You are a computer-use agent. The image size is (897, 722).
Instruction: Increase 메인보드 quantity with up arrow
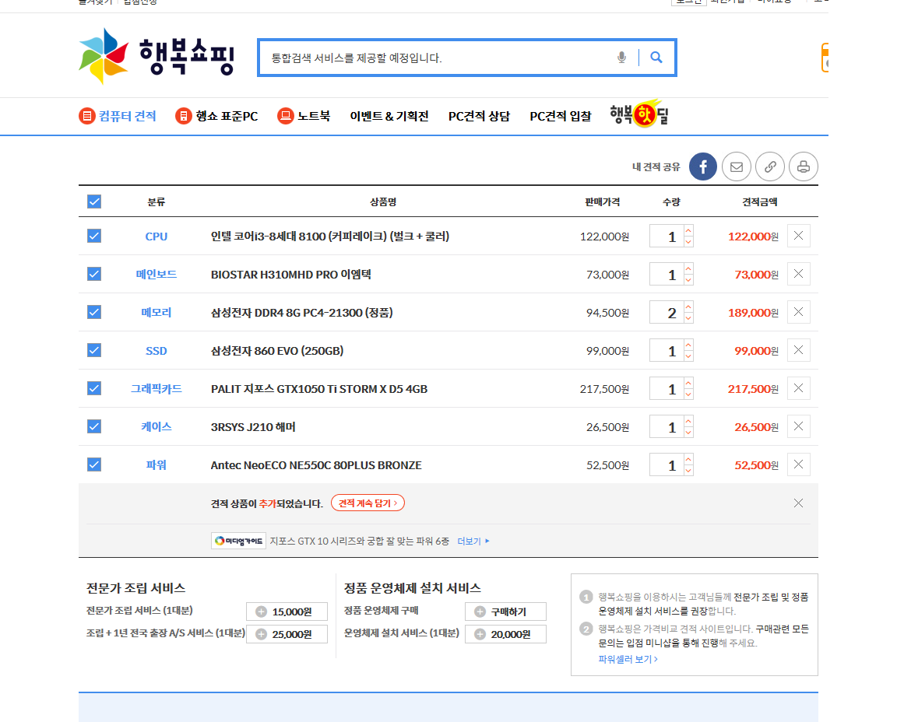pyautogui.click(x=689, y=268)
